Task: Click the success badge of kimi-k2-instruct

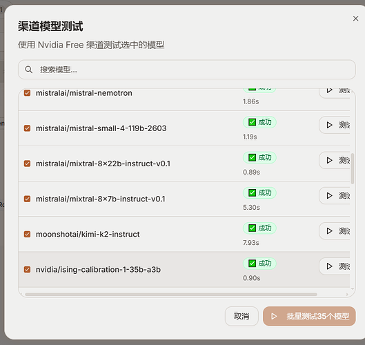Action: [259, 228]
